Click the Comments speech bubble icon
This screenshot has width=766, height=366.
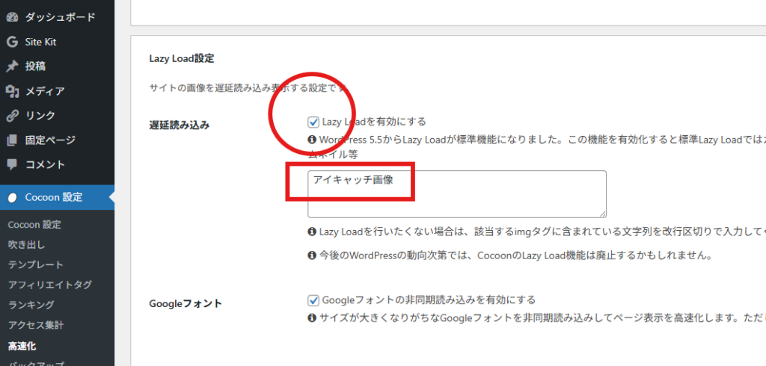pyautogui.click(x=12, y=164)
